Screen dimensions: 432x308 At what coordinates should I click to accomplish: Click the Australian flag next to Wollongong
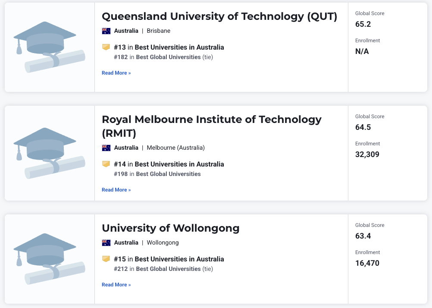106,243
